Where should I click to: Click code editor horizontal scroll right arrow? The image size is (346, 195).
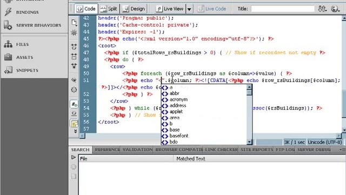(339, 135)
